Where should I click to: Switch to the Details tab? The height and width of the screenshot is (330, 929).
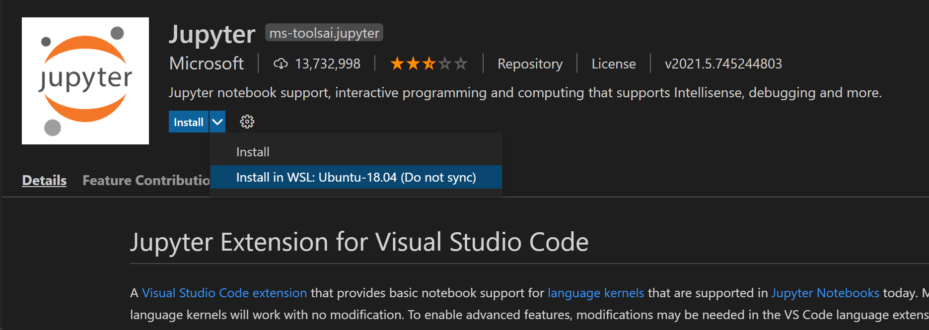click(44, 180)
